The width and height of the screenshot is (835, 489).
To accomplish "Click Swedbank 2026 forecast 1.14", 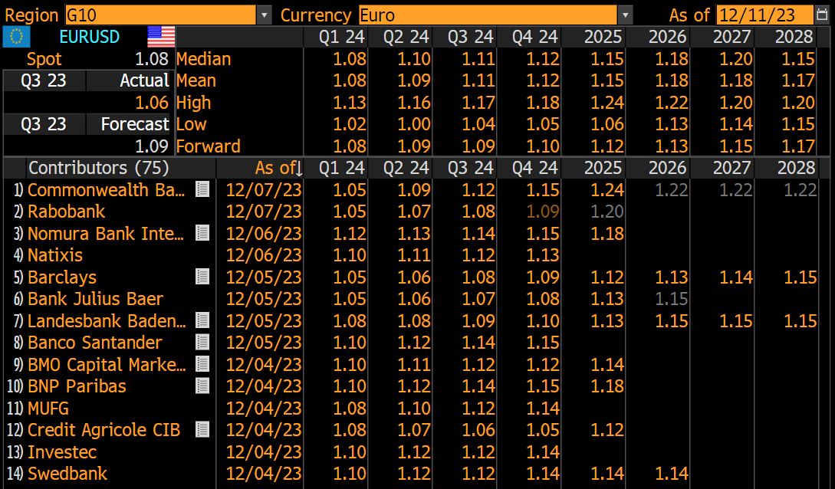I will 672,473.
